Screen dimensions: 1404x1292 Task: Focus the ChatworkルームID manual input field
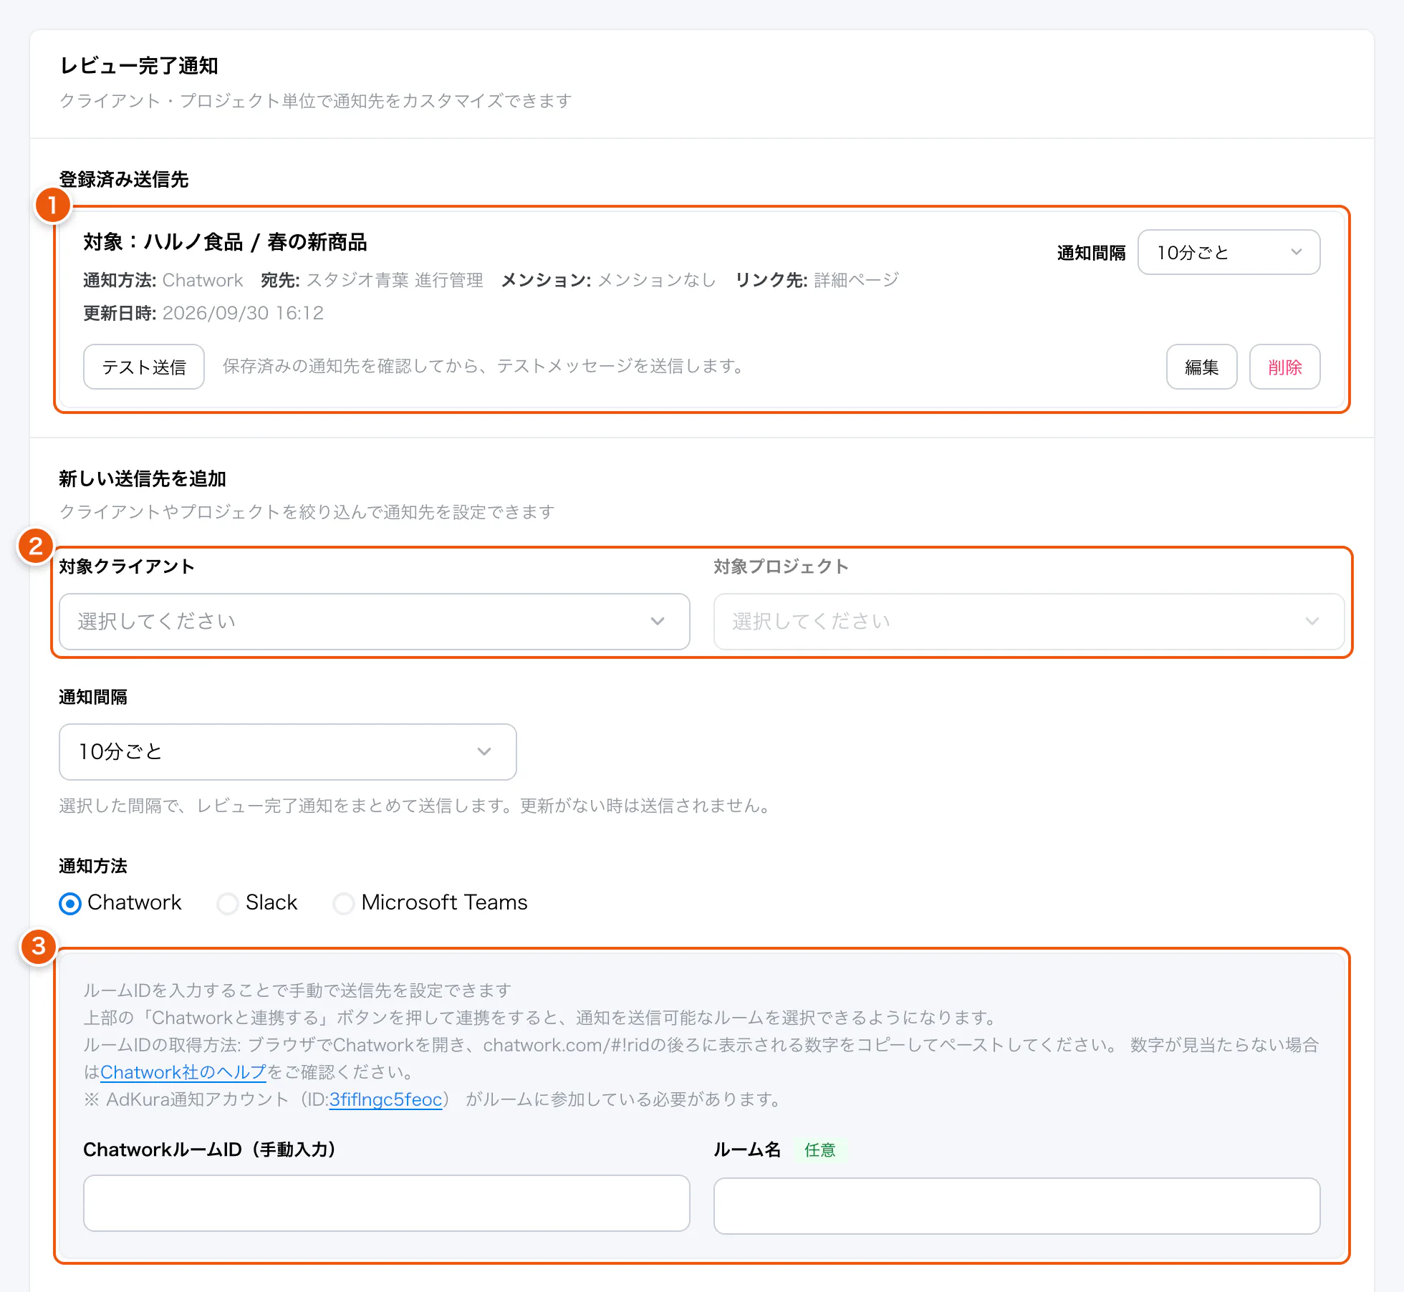point(387,1203)
